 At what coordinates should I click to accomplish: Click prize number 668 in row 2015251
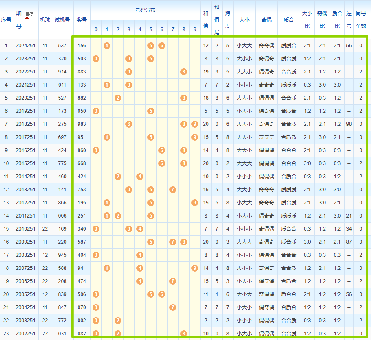pos(82,163)
